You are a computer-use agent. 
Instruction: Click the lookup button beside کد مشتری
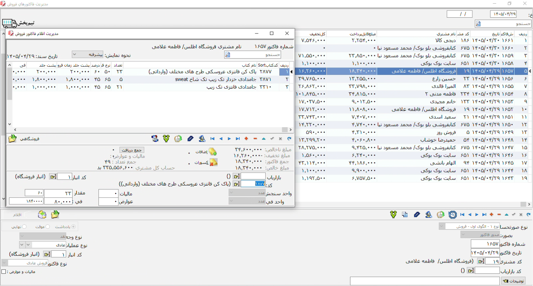tap(480, 261)
